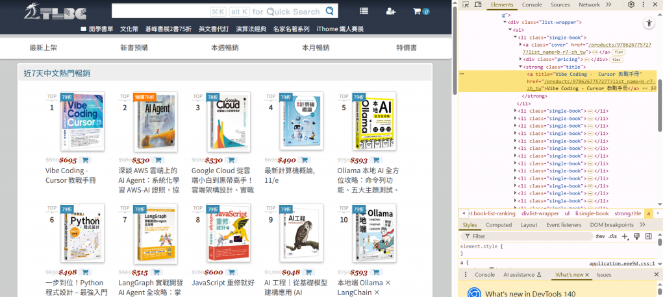The height and width of the screenshot is (297, 665).
Task: Open the Issues drawer tab
Action: coord(604,274)
